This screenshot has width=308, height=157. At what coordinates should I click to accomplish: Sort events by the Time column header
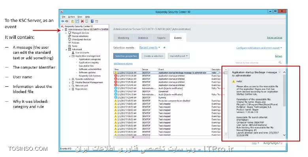coord(127,69)
